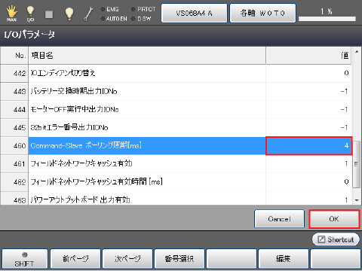Click the Cancel button
Image resolution: width=362 pixels, height=271 pixels.
point(279,219)
